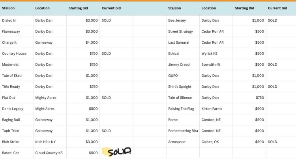Select SOLD status in Areospace row

click(272, 142)
